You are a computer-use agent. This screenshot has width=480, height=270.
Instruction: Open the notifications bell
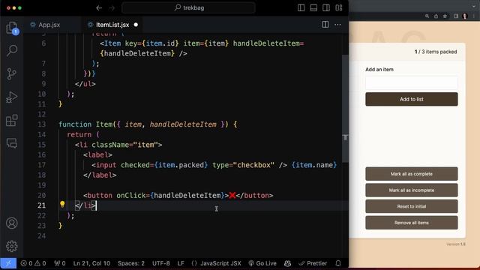[x=338, y=263]
